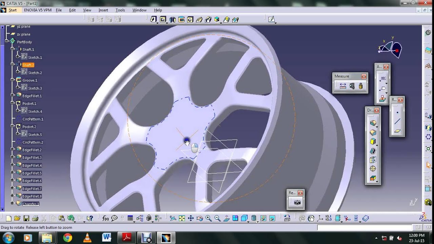Open dropdown arrow beside Edge Fillet tool
The image size is (434, 244).
377,126
